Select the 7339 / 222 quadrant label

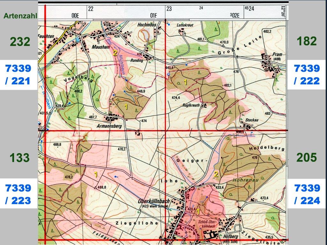(307, 75)
